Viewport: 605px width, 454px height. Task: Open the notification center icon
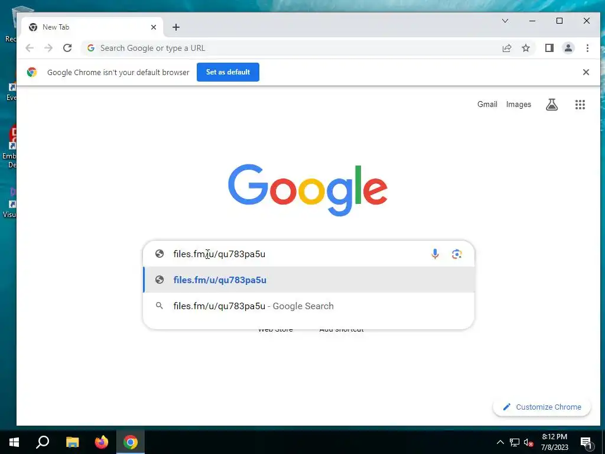coord(586,442)
